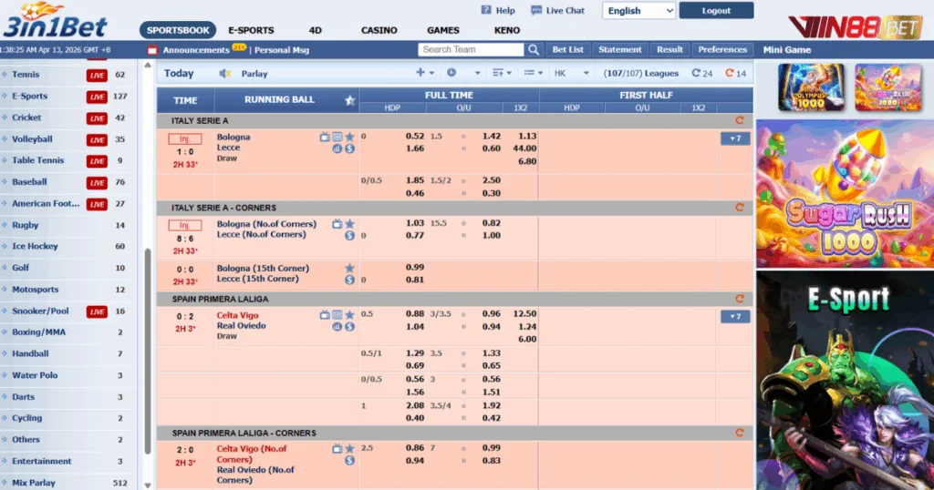This screenshot has height=490, width=934.
Task: Refresh the Italy Serie A league odds
Action: coord(740,120)
